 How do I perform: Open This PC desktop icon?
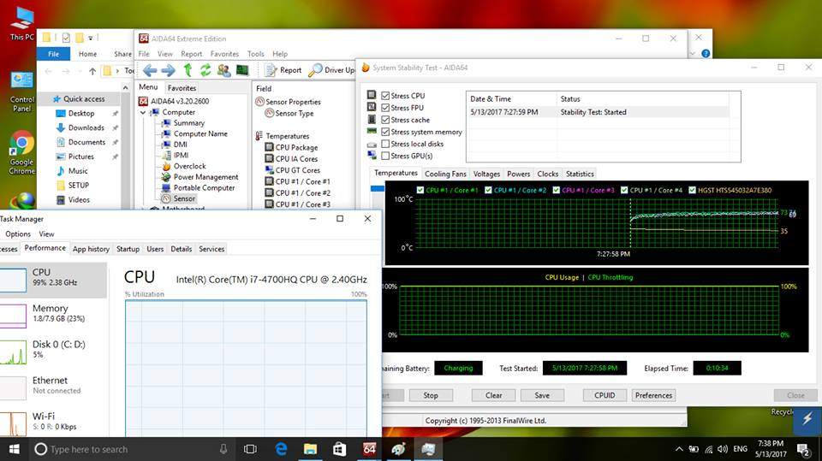coord(22,24)
